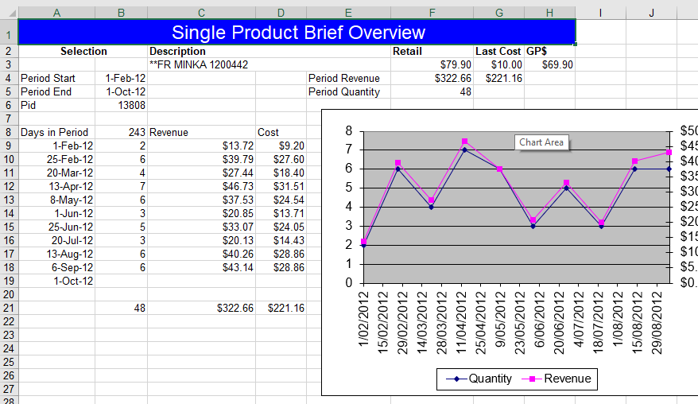The width and height of the screenshot is (698, 404).
Task: Click the Description header cell
Action: coord(270,51)
